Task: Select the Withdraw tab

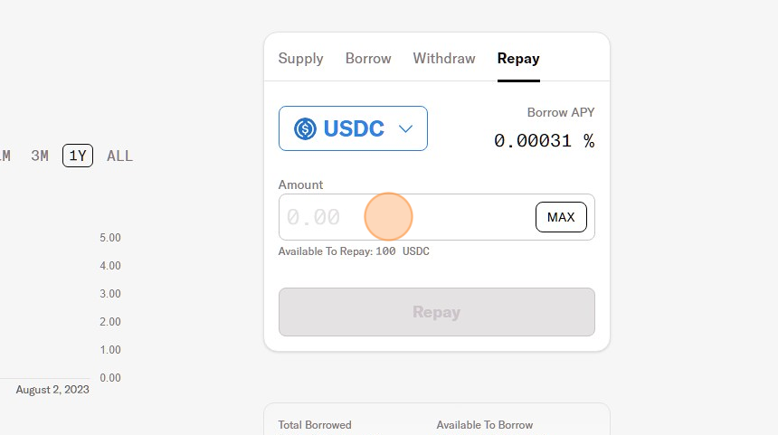Action: 444,59
